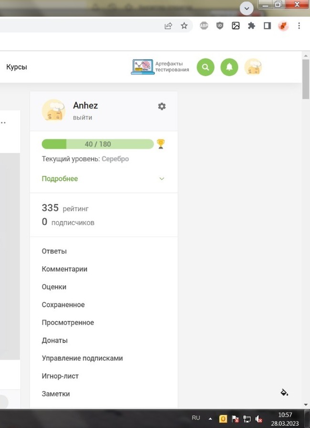Bookmark this page with the star icon

[x=184, y=26]
